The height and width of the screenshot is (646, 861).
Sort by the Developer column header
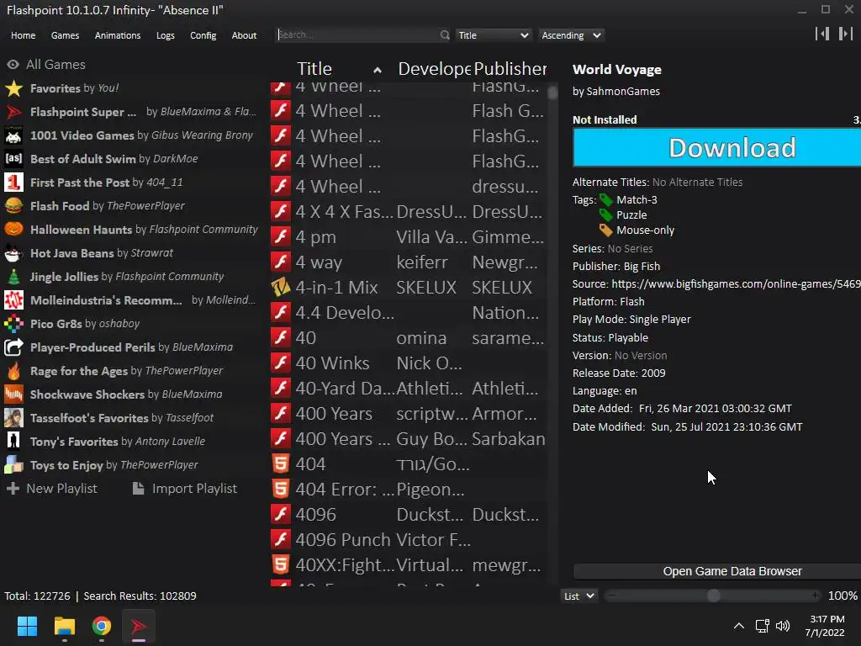point(434,69)
